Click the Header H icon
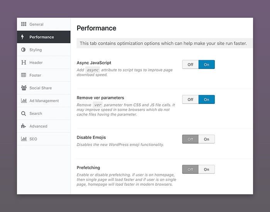270x212 pixels. pyautogui.click(x=24, y=62)
